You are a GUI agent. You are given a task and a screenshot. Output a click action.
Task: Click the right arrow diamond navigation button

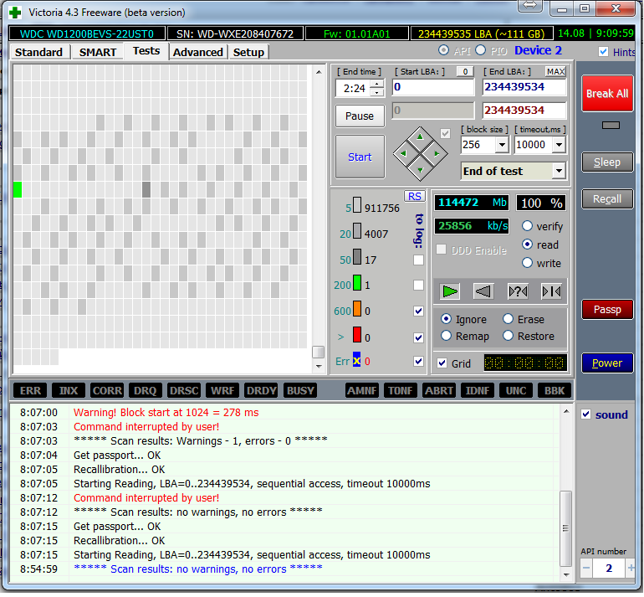pyautogui.click(x=437, y=153)
